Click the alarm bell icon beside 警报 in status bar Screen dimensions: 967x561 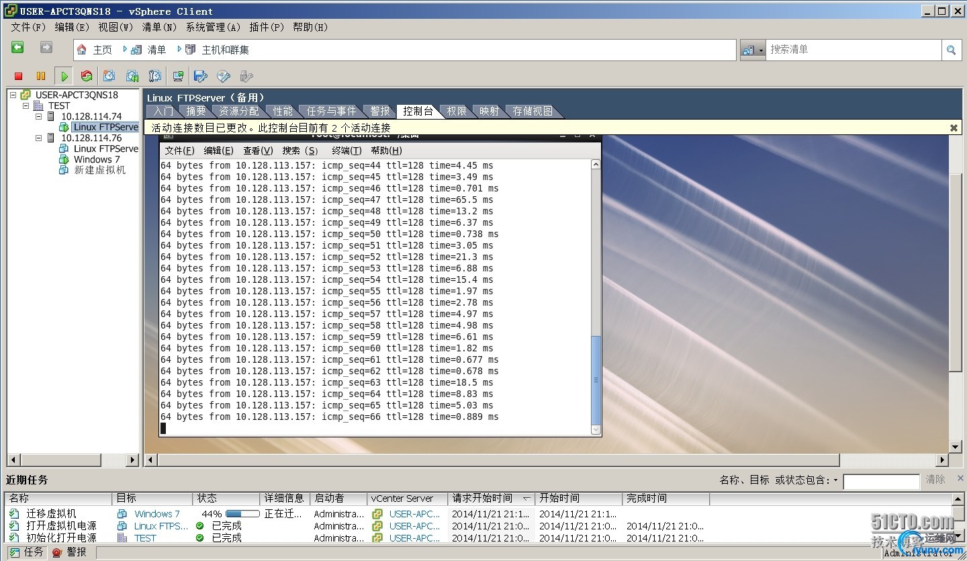click(57, 552)
